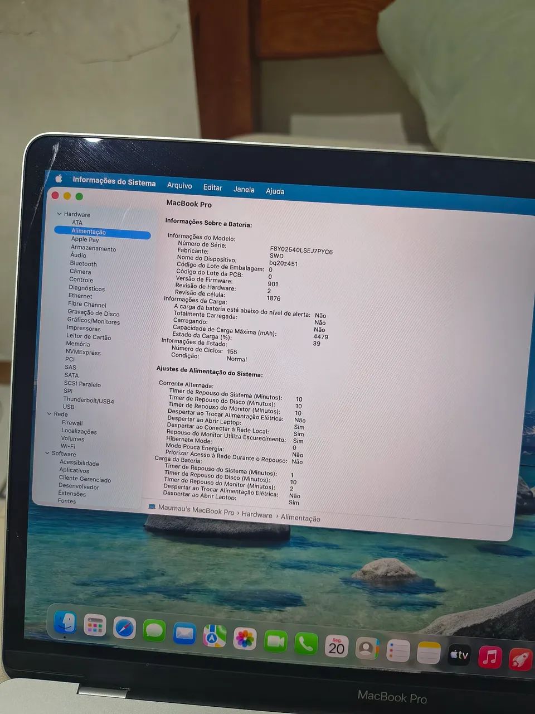Select Controle in the sidebar

click(x=81, y=280)
